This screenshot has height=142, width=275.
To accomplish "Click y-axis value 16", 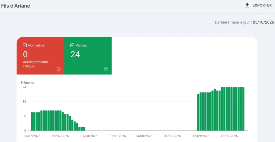I will click(24, 102).
